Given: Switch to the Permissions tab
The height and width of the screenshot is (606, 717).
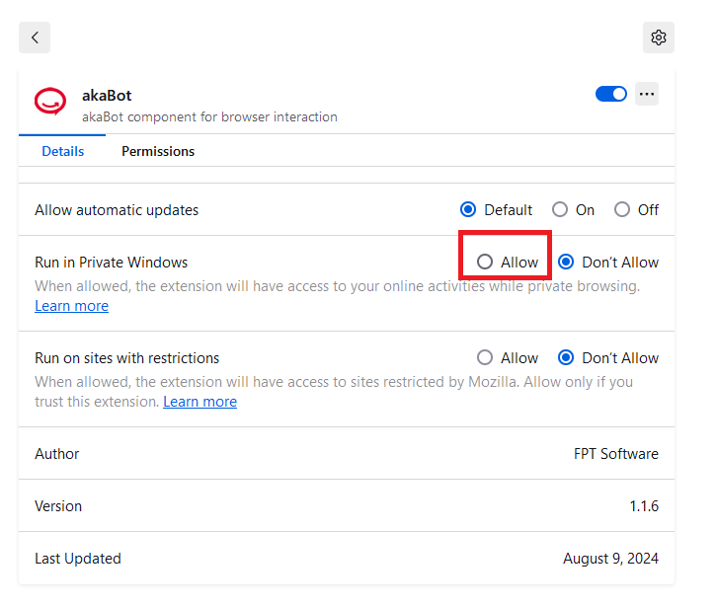Looking at the screenshot, I should coord(158,151).
